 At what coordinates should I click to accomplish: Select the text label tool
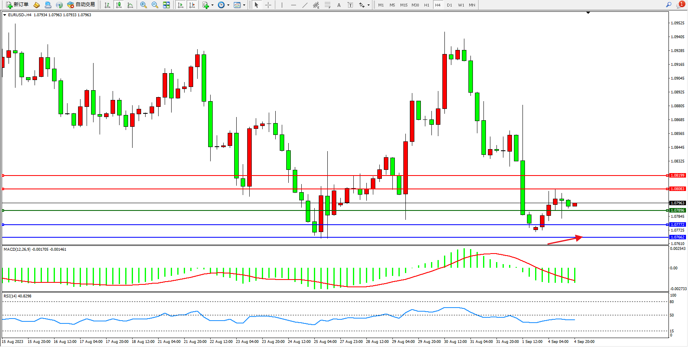pos(351,5)
